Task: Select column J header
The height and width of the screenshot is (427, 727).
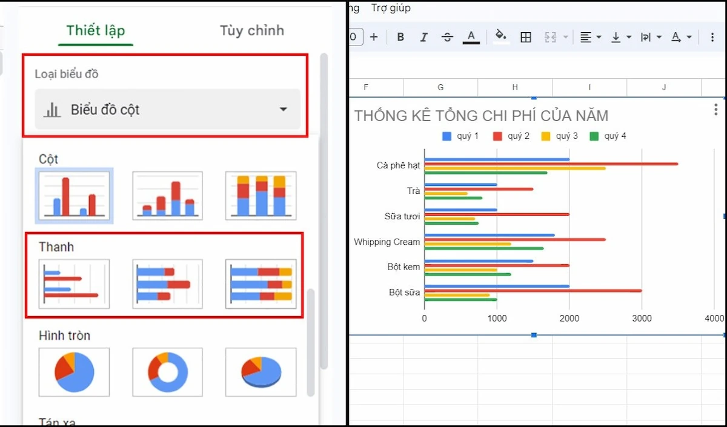Action: click(x=664, y=88)
